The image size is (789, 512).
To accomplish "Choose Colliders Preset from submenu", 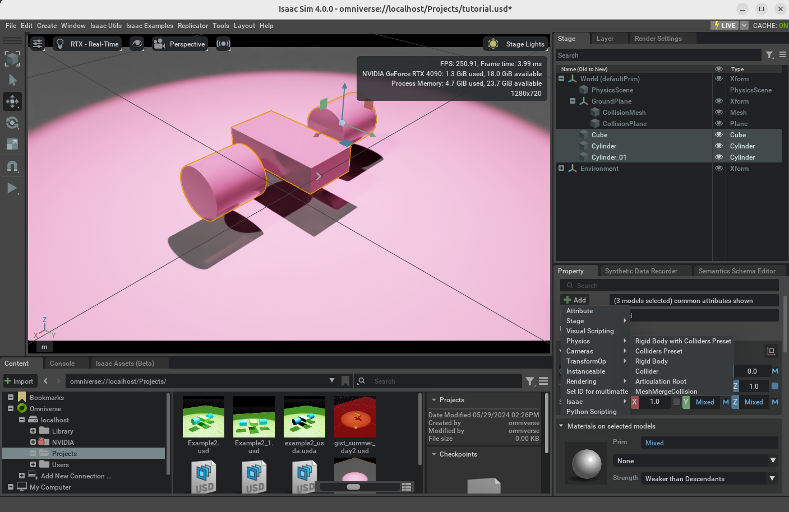I will (x=659, y=351).
